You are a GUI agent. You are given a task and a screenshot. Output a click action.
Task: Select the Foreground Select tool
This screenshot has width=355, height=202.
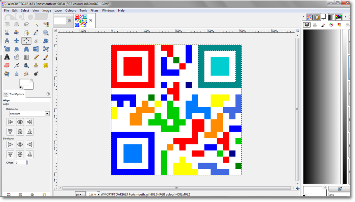coord(16,33)
